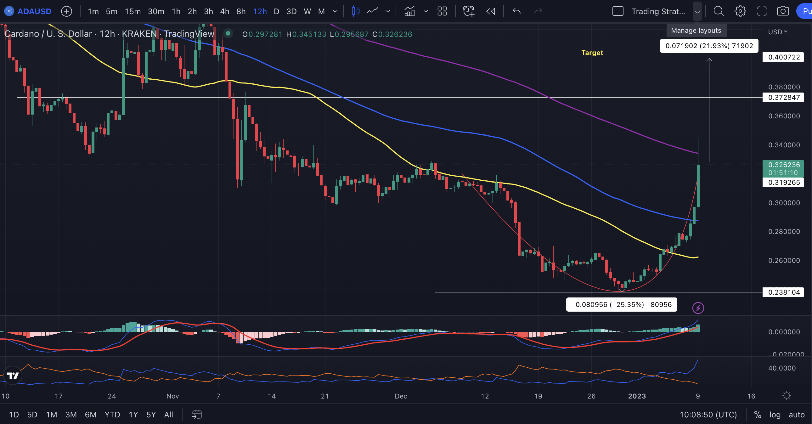Expand the Manage layouts dropdown arrow
Viewport: 812px width, 424px height.
click(697, 12)
